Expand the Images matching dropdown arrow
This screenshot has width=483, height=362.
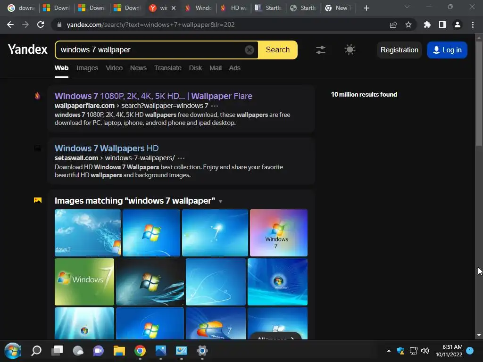pos(221,202)
